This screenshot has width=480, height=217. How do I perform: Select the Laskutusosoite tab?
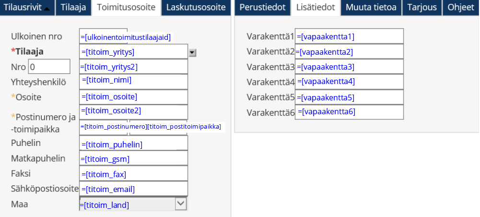pos(196,8)
